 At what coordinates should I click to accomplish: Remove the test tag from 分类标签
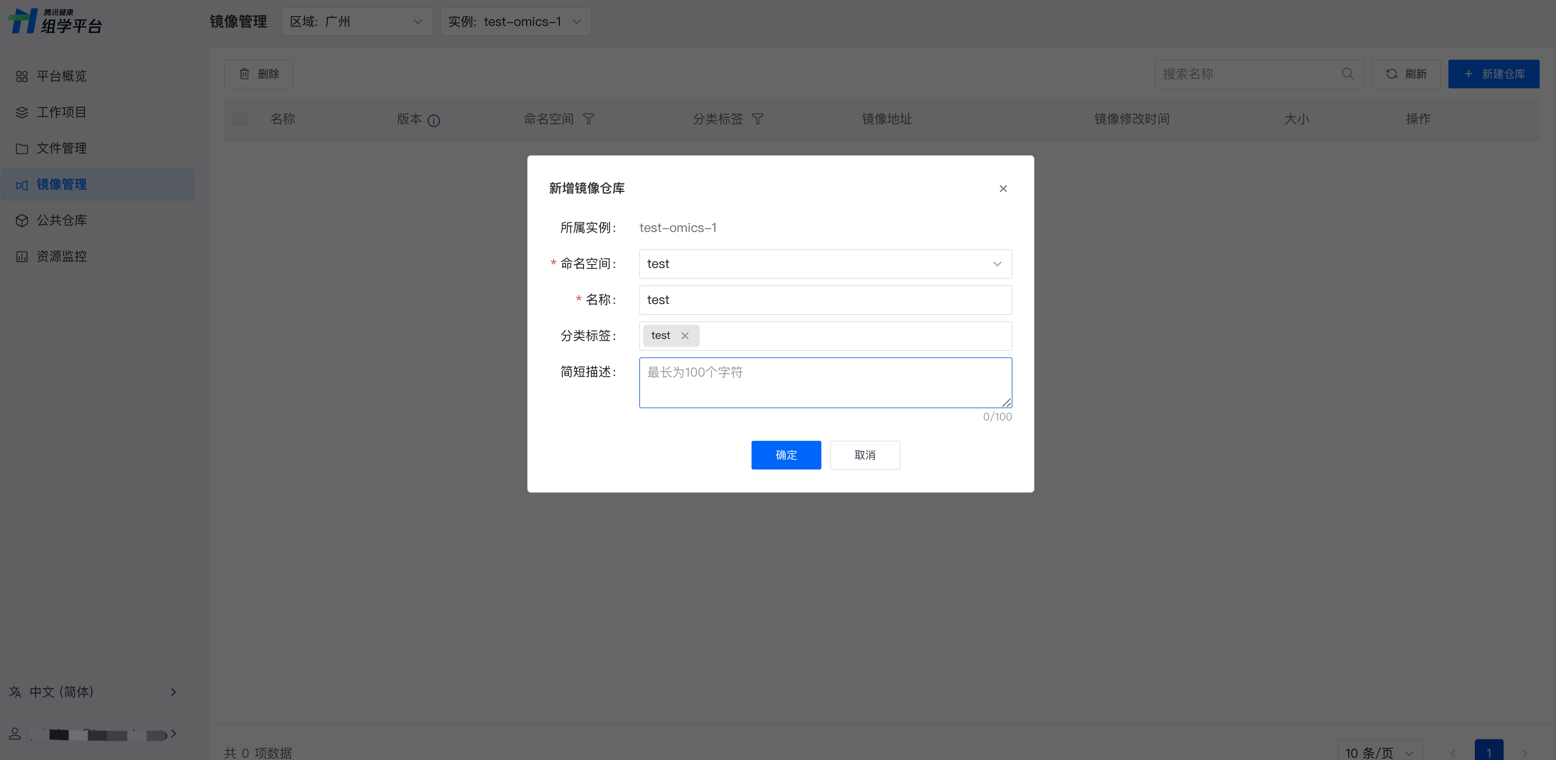click(684, 336)
